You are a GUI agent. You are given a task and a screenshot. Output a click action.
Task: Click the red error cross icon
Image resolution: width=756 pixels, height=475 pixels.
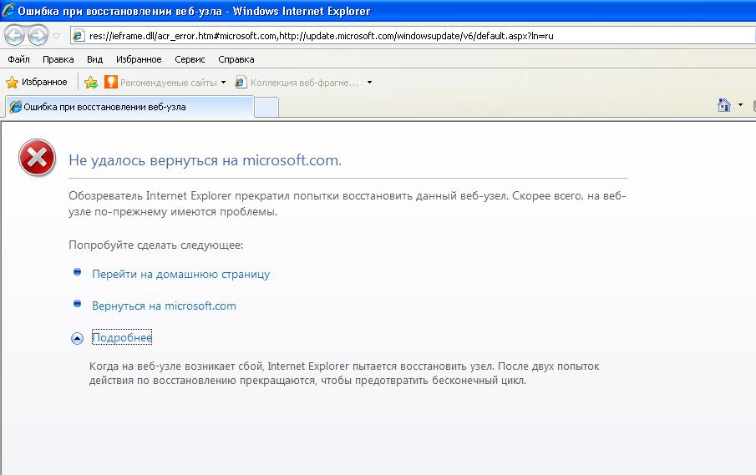[x=37, y=158]
